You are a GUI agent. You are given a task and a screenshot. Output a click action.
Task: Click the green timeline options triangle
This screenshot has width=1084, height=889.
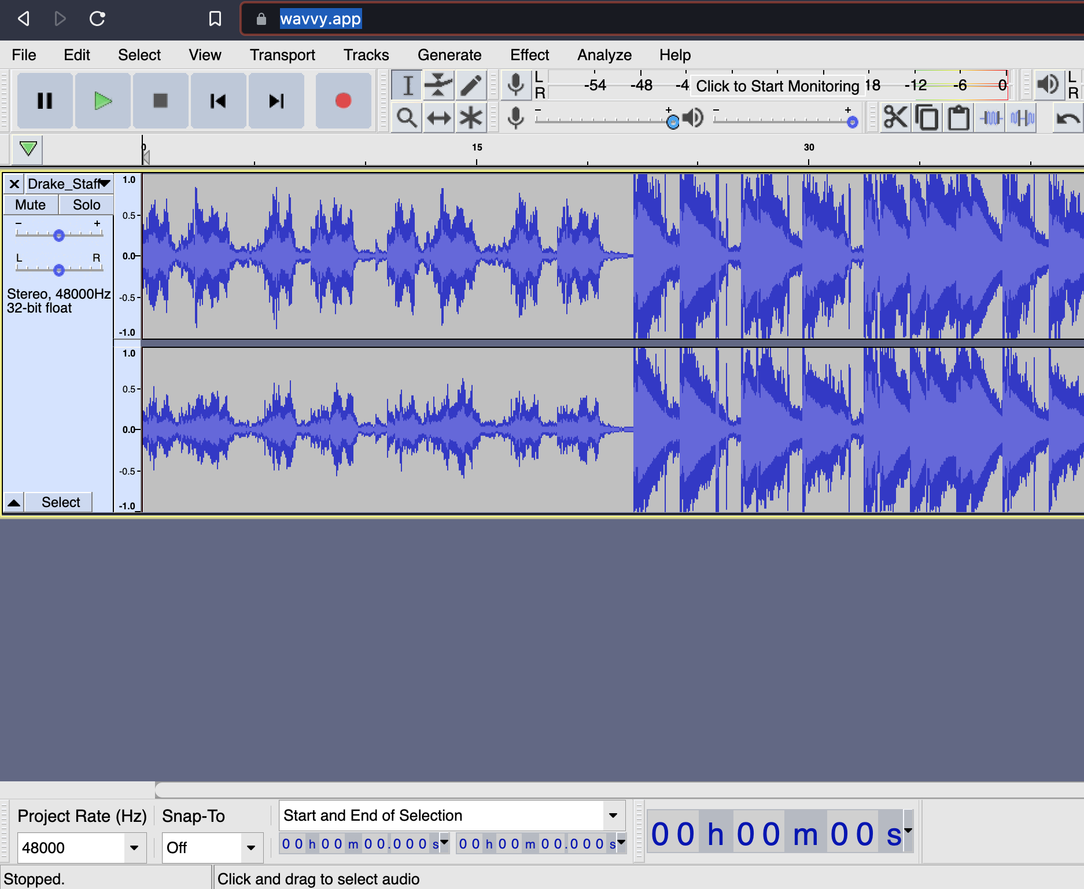pos(28,149)
